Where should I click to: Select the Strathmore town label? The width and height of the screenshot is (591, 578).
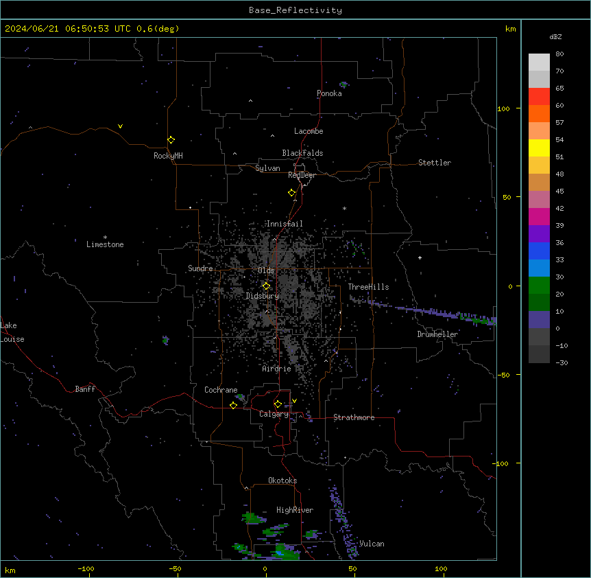coord(354,417)
